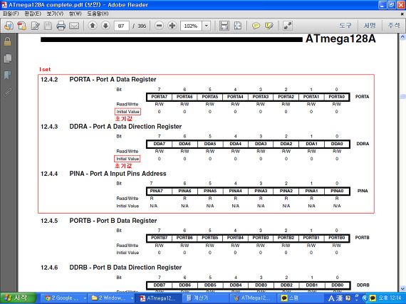Open the 편집(E) menu
The image size is (406, 304).
pyautogui.click(x=33, y=14)
